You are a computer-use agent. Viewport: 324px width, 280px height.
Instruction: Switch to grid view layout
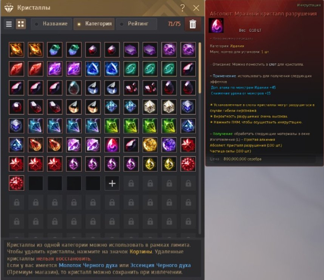(21, 24)
